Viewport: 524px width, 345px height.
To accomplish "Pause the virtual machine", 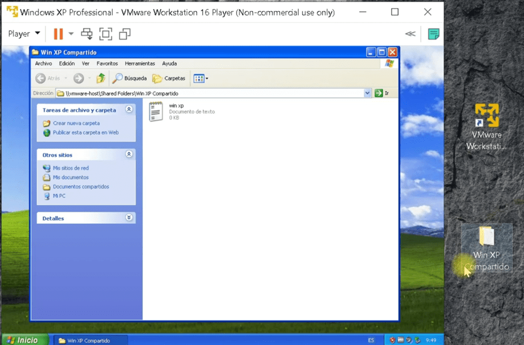I will [59, 34].
